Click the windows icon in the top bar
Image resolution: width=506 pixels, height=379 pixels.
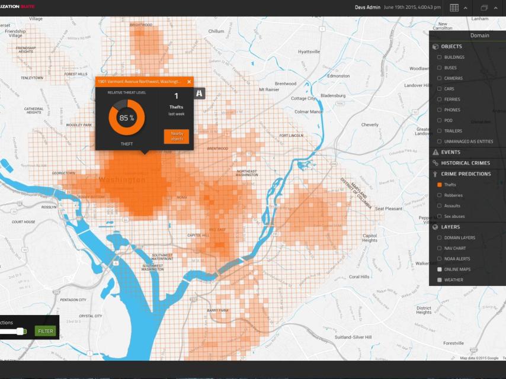click(x=482, y=7)
